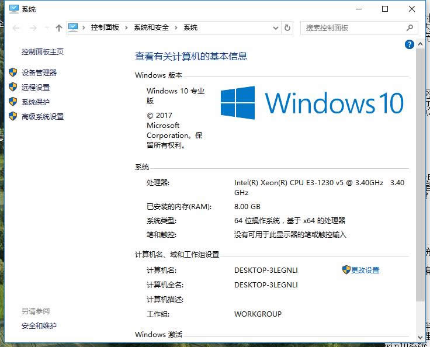Click the 计算机全名 value DESKTOP-3LEGNLI
Screen dimensions: 430x347
[266, 284]
